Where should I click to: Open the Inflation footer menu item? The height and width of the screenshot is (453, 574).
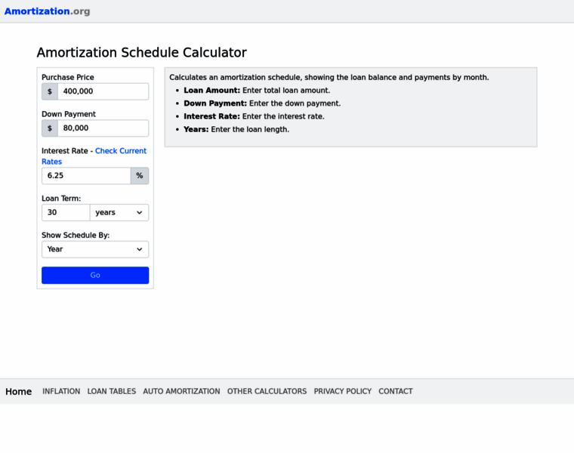(61, 392)
